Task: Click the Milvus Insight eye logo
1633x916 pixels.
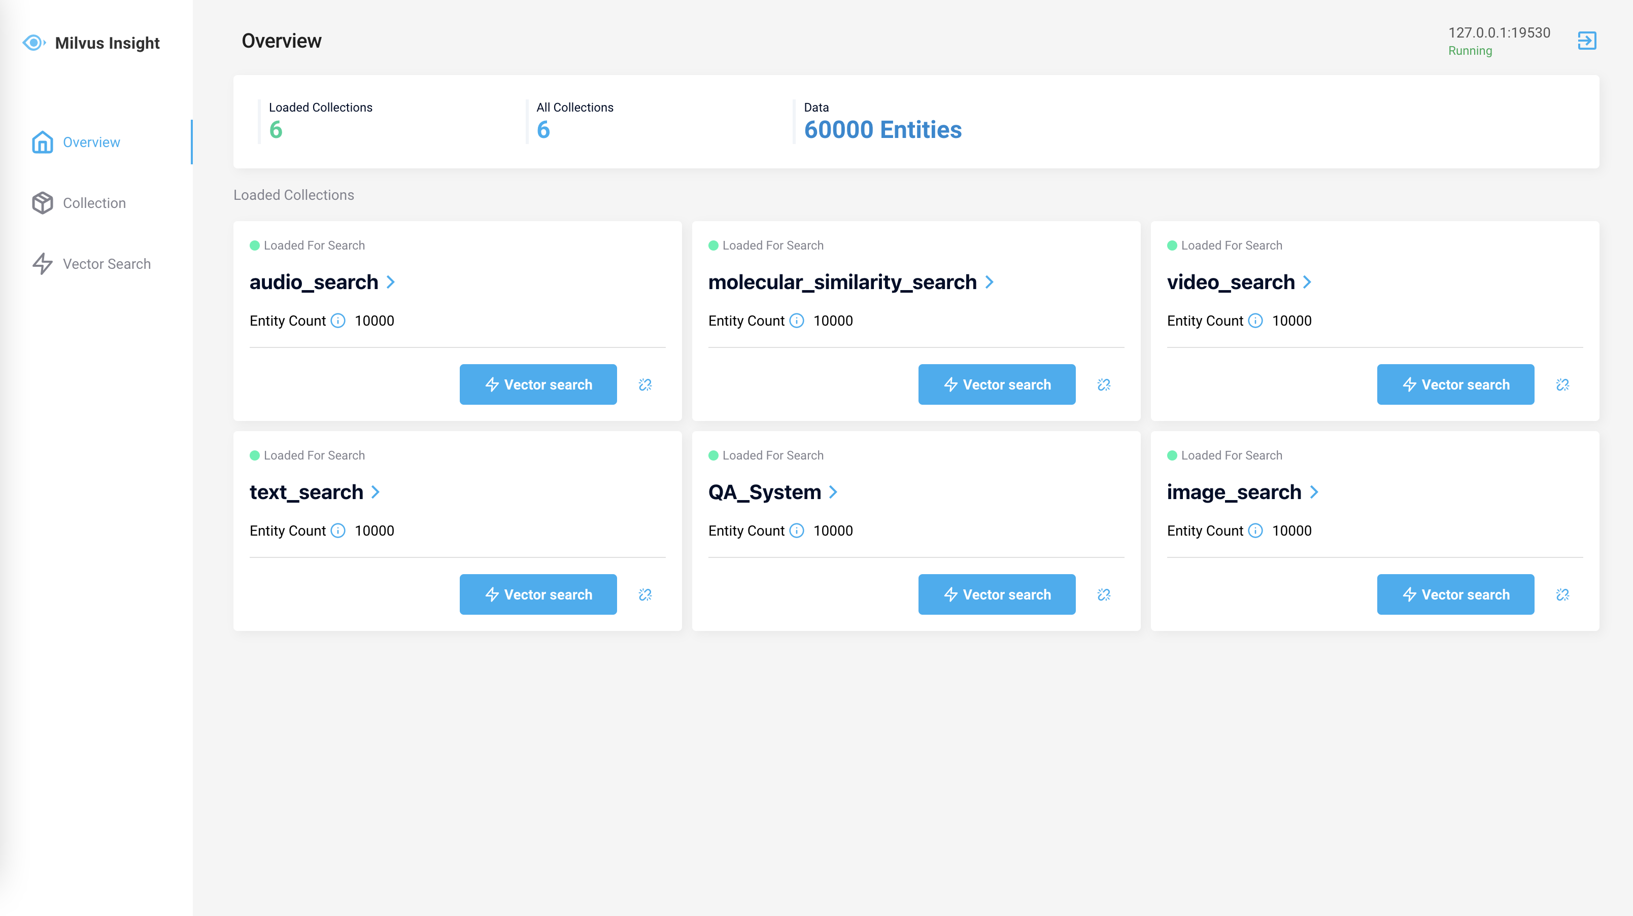Action: coord(33,43)
